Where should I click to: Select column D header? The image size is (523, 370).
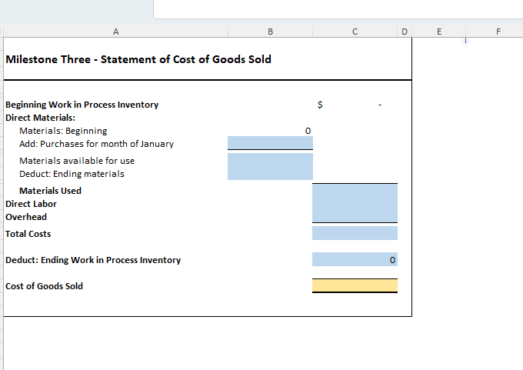pyautogui.click(x=405, y=32)
